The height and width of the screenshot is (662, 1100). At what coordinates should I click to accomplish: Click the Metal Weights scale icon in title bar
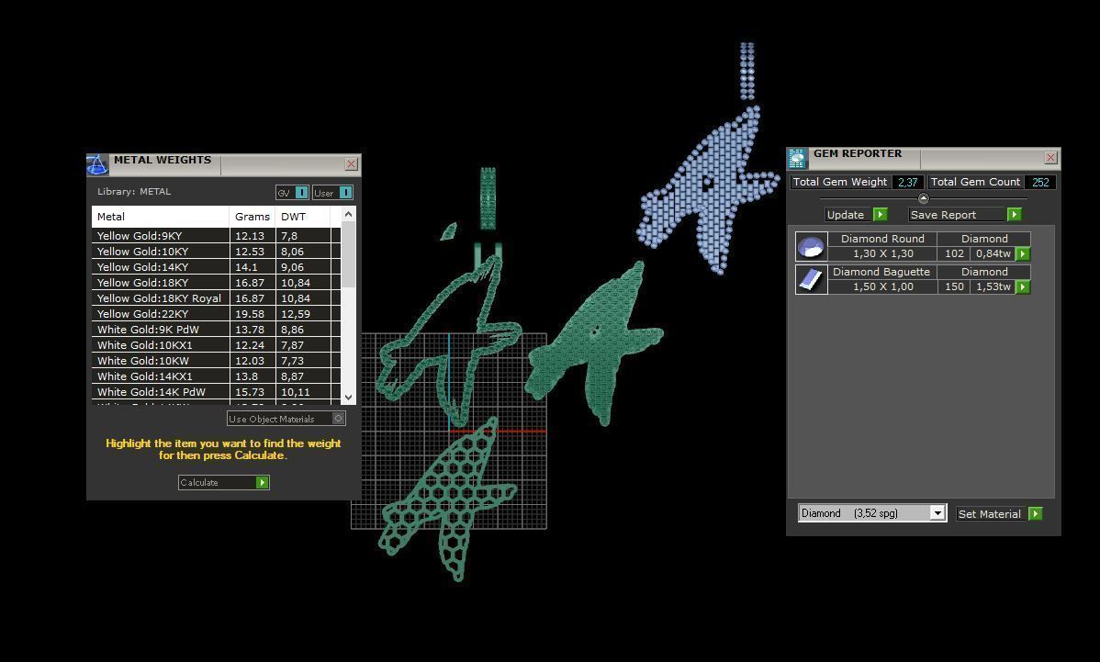(x=96, y=164)
